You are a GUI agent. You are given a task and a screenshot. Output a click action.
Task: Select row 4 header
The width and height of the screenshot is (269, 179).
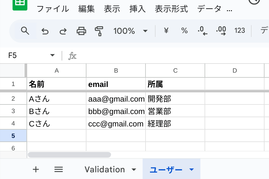point(13,123)
